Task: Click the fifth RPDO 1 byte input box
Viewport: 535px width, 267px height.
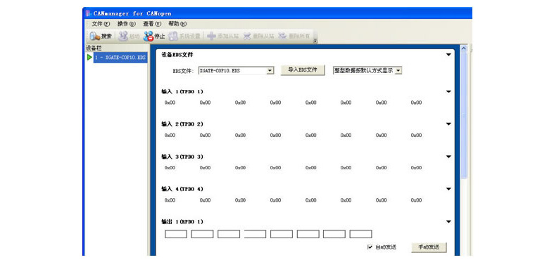Action: coord(282,234)
